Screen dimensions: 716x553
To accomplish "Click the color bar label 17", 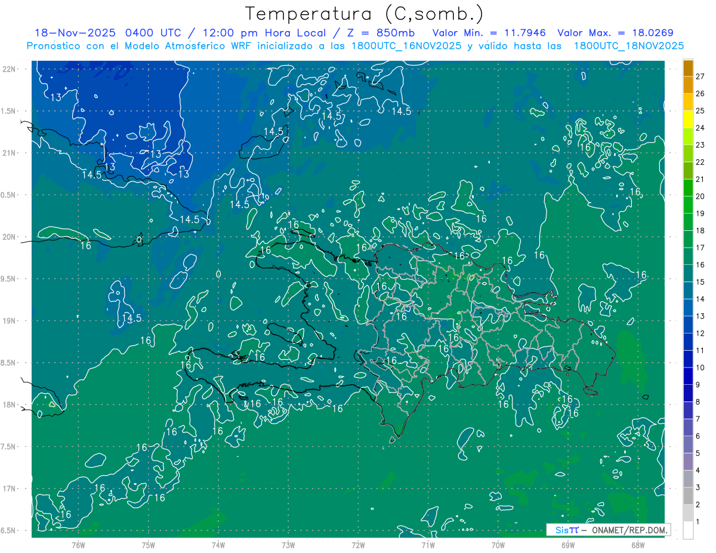I will [700, 248].
